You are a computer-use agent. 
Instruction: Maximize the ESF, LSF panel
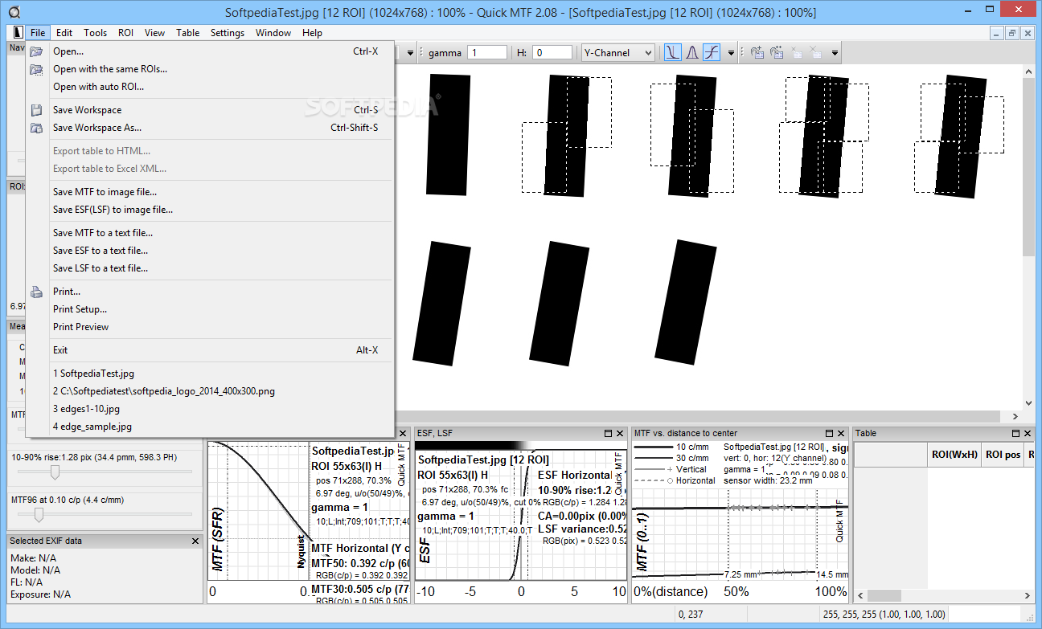pos(608,433)
